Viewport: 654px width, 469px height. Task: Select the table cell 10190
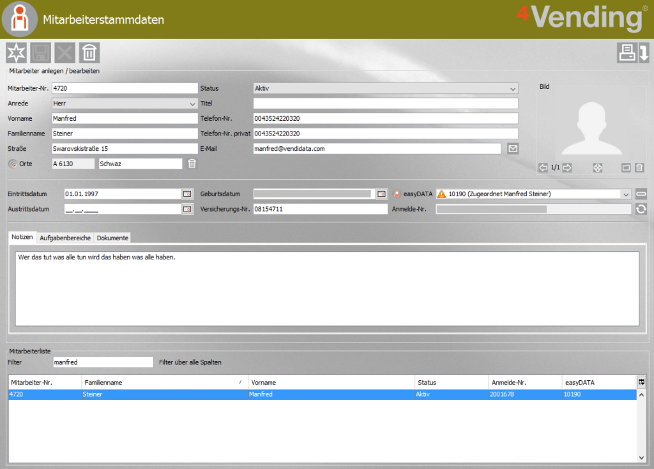pos(599,394)
